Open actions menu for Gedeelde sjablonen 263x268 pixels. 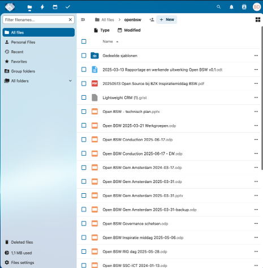click(256, 56)
